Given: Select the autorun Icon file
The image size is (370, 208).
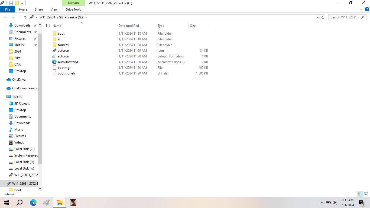Looking at the screenshot, I should click(54, 51).
